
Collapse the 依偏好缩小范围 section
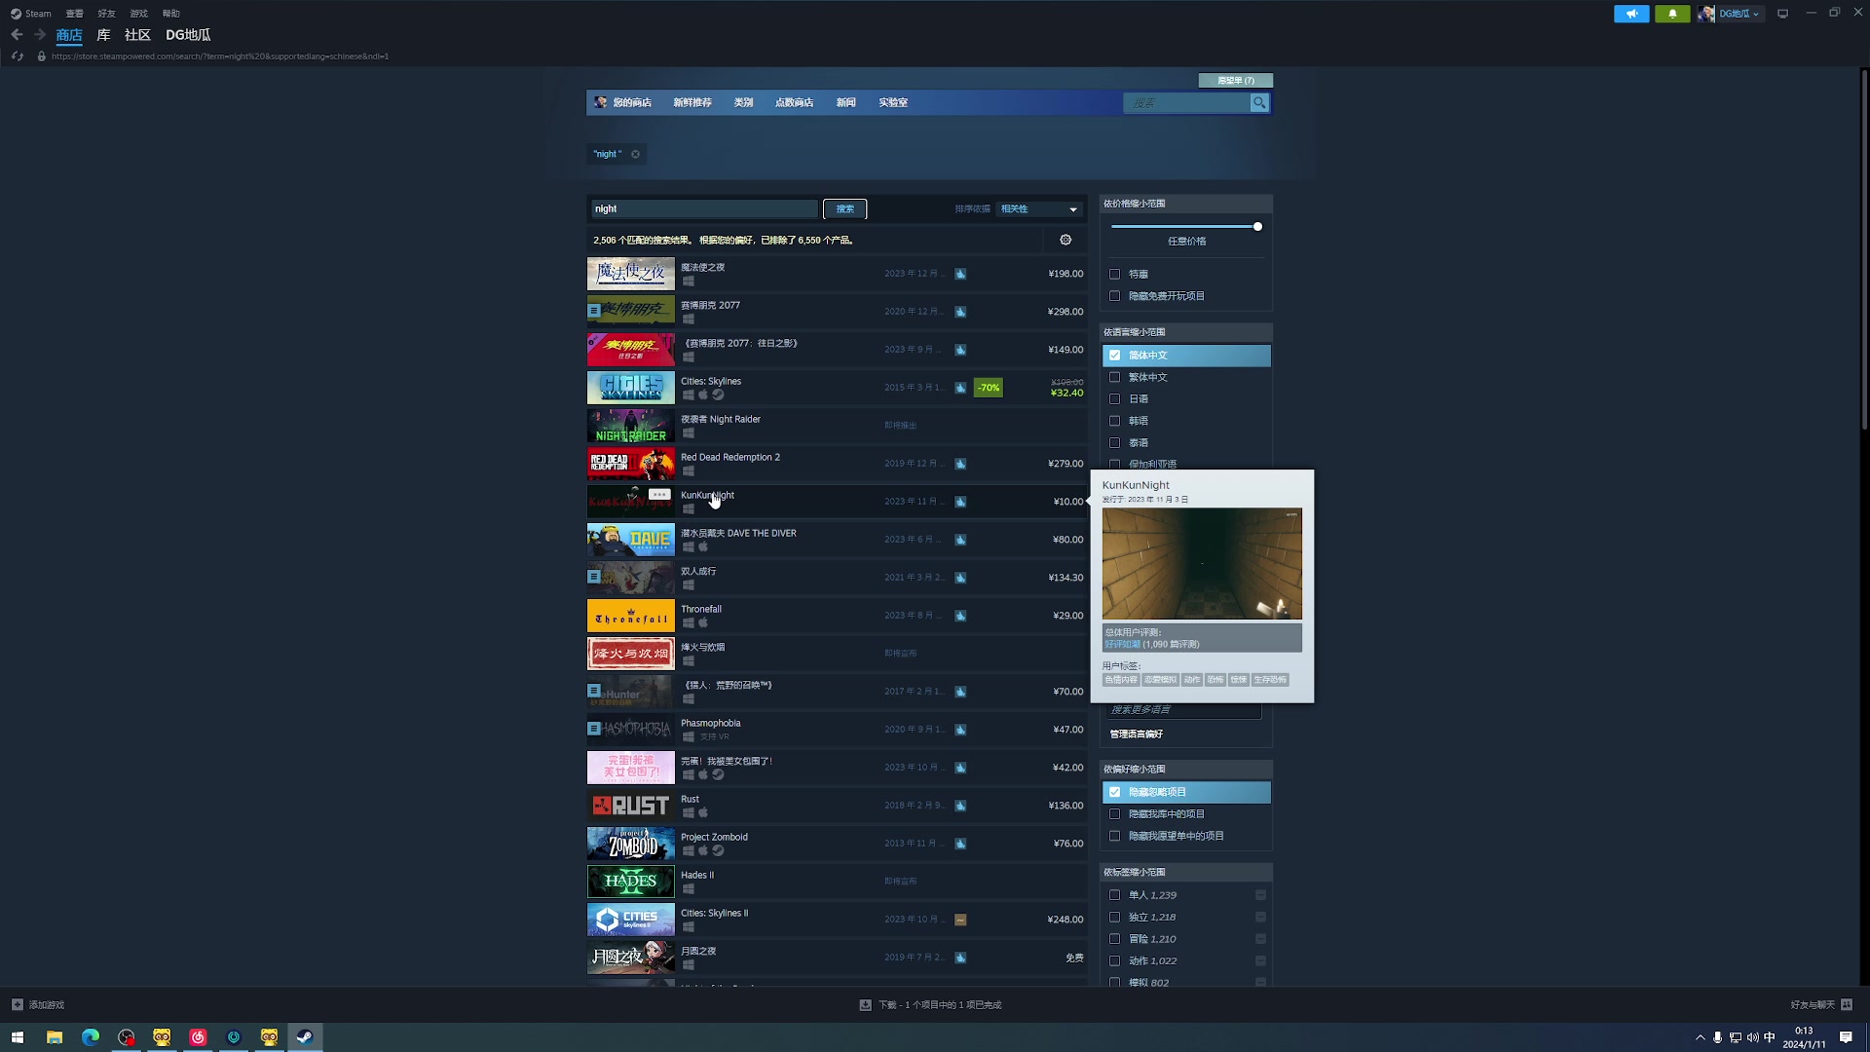tap(1186, 770)
